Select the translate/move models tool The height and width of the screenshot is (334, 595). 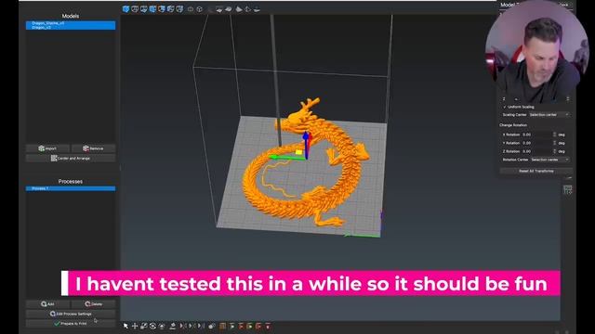pos(135,326)
